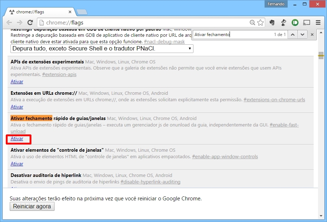
Task: Minimize the Chrome window
Action: [295, 4]
